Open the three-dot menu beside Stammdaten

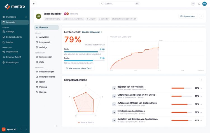pyautogui.click(x=201, y=16)
